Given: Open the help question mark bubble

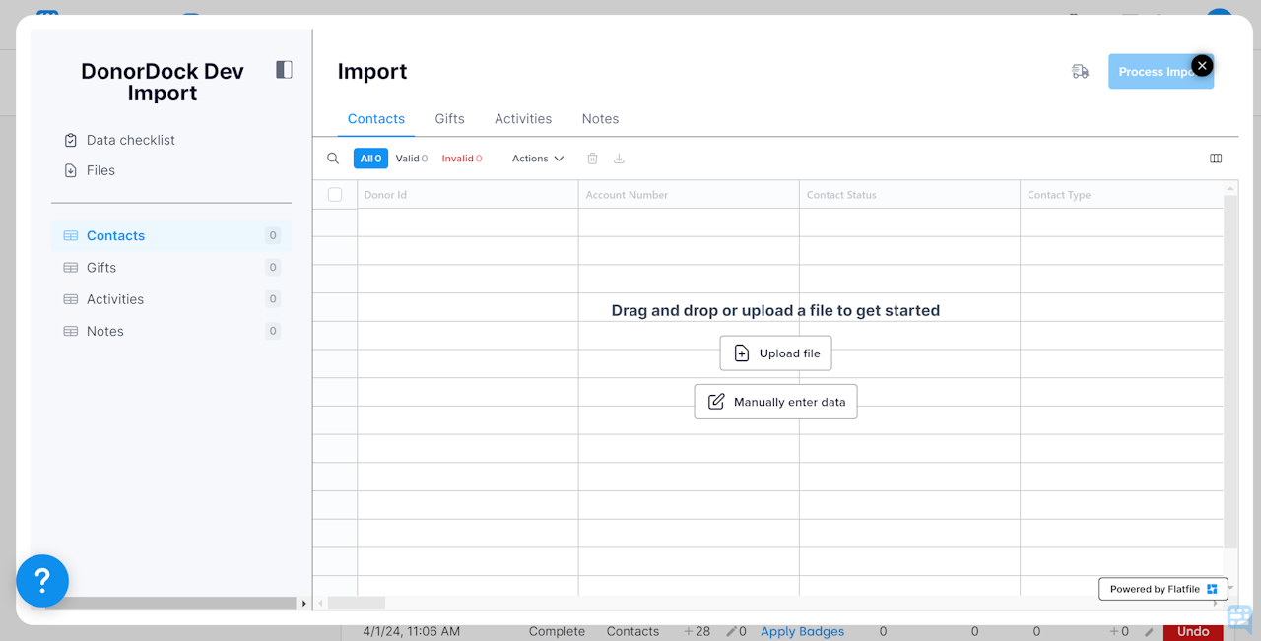Looking at the screenshot, I should 42,581.
